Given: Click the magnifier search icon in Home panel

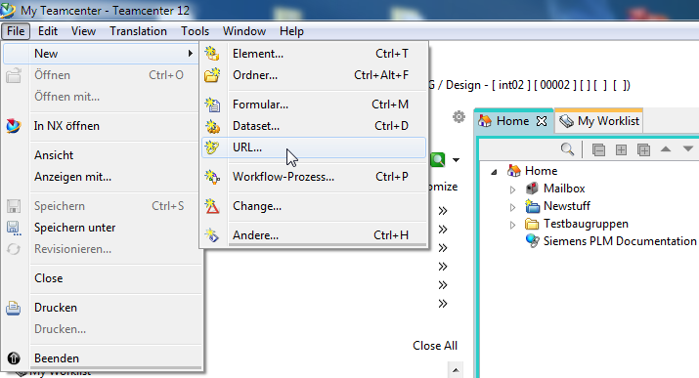Looking at the screenshot, I should coord(567,149).
